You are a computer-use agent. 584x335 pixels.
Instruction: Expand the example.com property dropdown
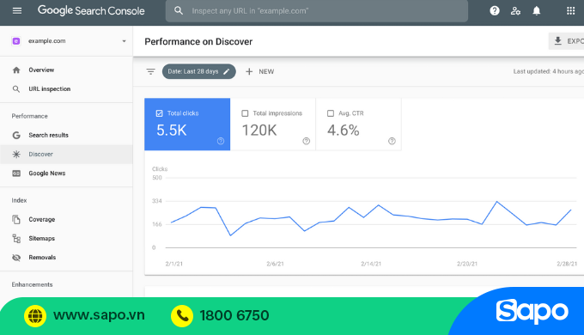pos(124,41)
